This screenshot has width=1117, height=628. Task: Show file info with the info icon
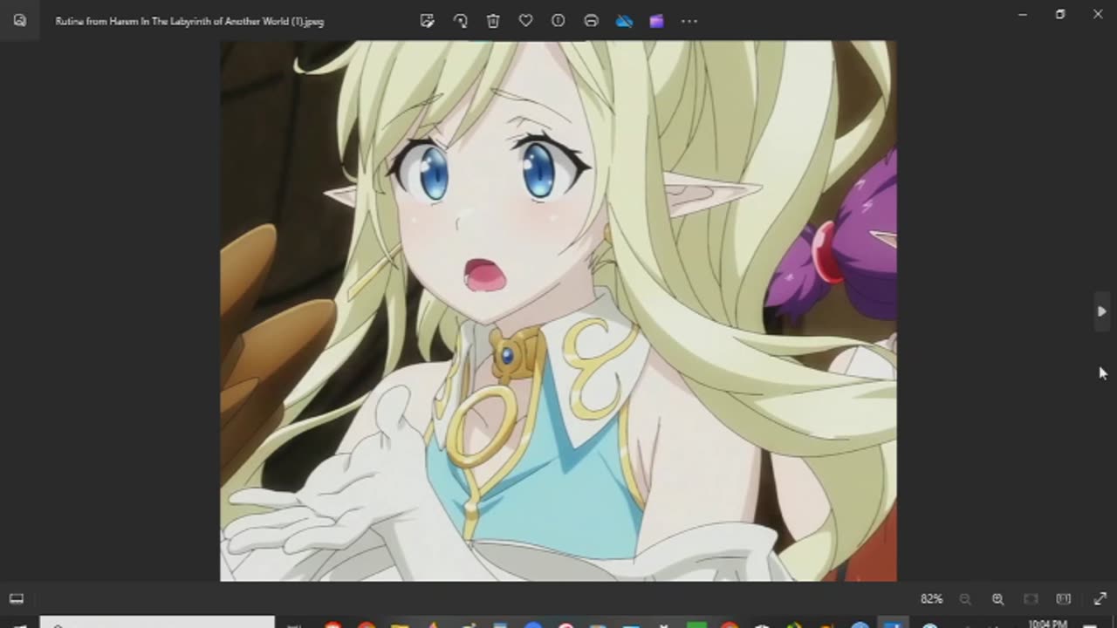558,21
